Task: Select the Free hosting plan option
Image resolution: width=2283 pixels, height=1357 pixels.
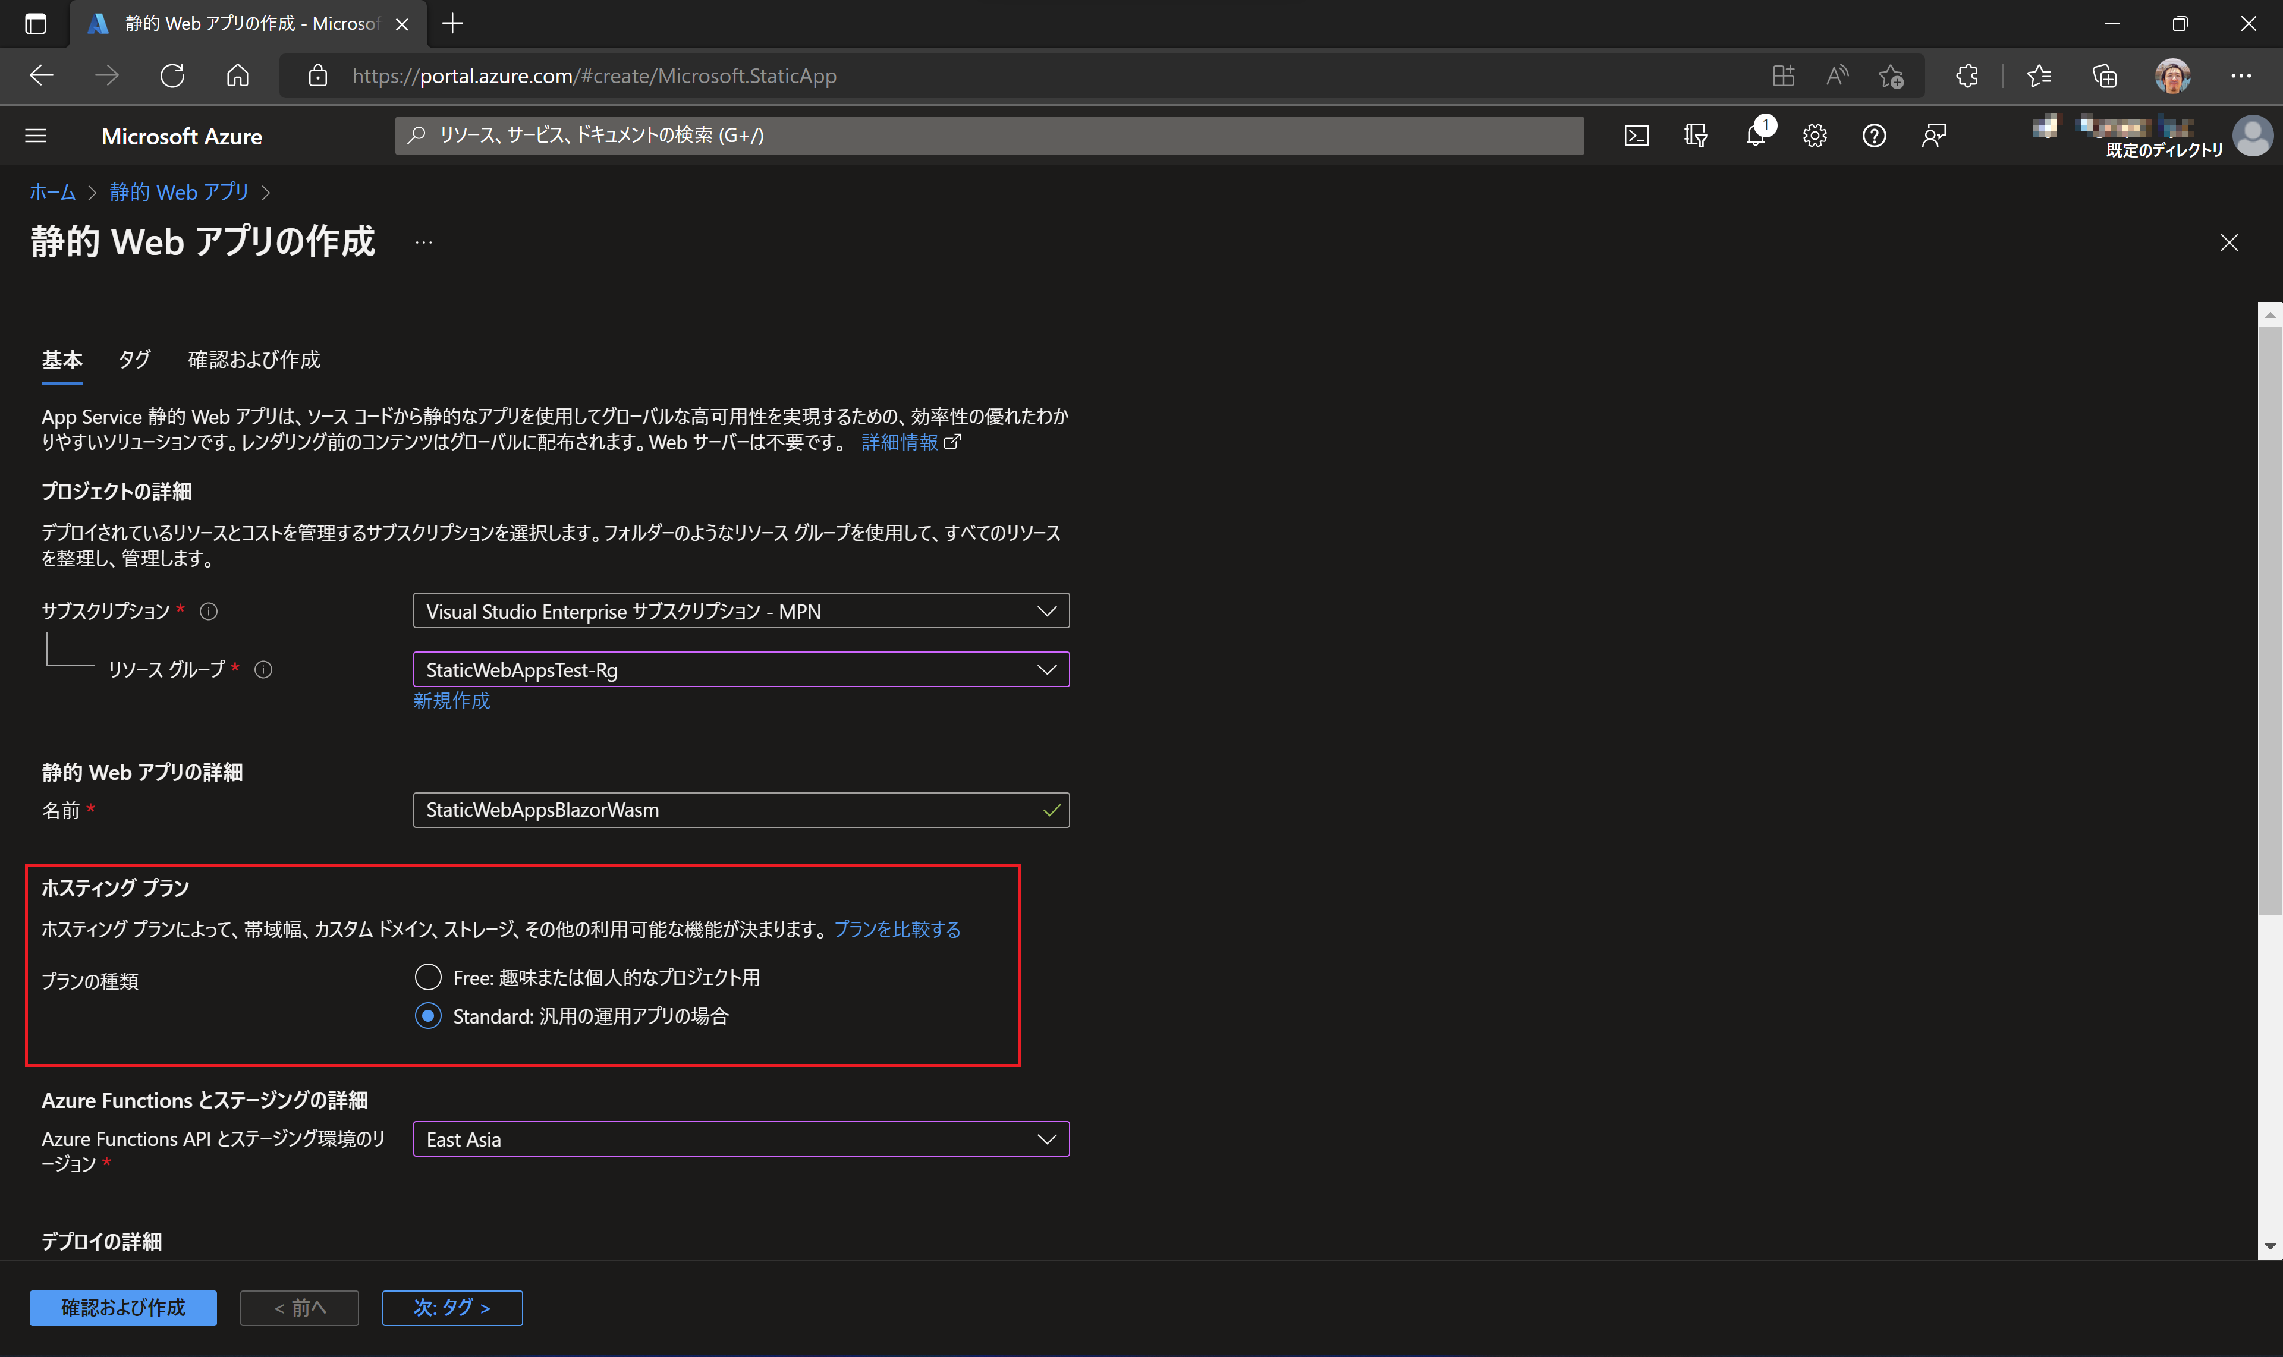Action: coord(428,977)
